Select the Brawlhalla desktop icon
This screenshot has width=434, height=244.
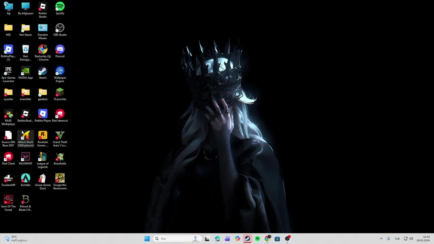(x=60, y=159)
